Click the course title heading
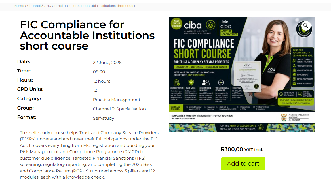This screenshot has height=182, width=331. 87,35
